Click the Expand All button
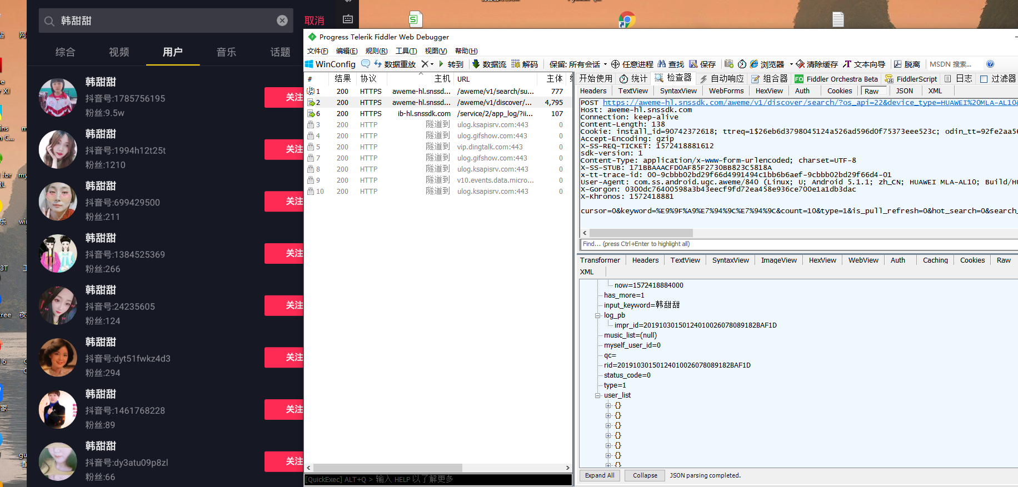 [600, 475]
